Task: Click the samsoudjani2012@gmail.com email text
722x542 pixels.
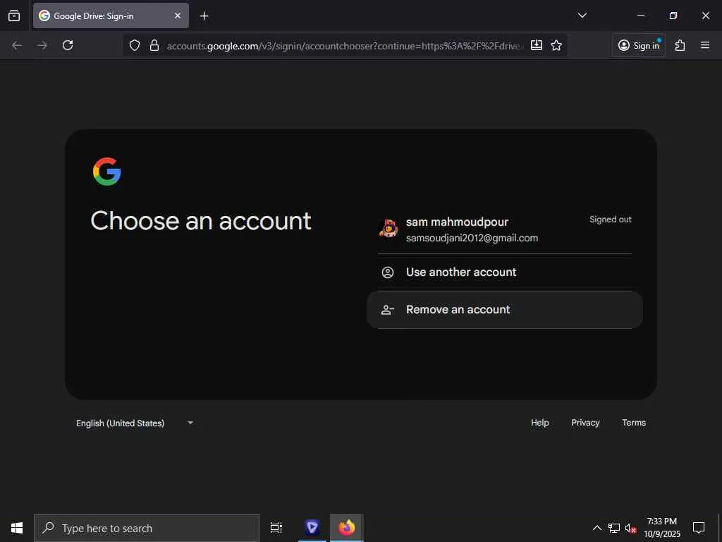Action: pyautogui.click(x=472, y=239)
